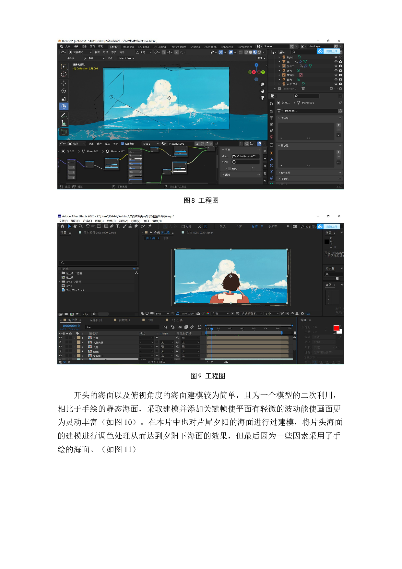402x569 pixels.
Task: Toggle camera view icon in viewport
Action: tap(262, 98)
